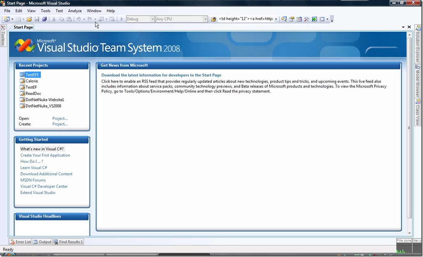The height and width of the screenshot is (257, 423).
Task: Click the Open File folder icon
Action: click(x=29, y=19)
